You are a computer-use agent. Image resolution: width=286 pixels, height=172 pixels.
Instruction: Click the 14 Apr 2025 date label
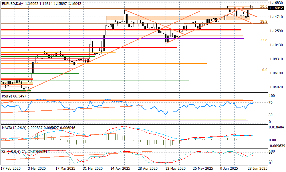tap(120, 168)
